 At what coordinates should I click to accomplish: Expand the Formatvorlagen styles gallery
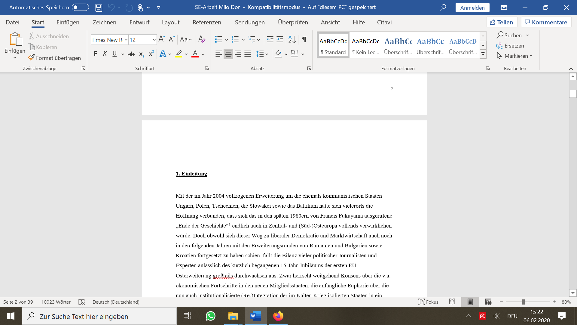click(483, 54)
